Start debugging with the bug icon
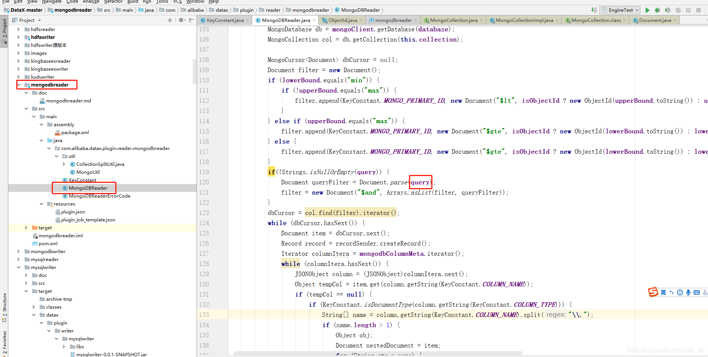Screen dimensions: 708x357 click(658, 10)
